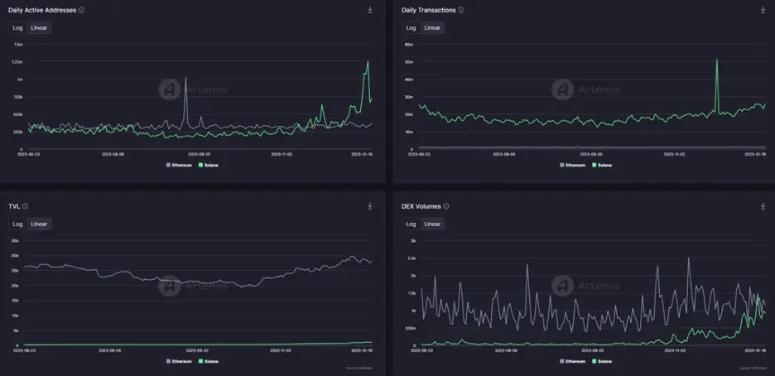Toggle Solana series in Daily Active Addresses legend
The width and height of the screenshot is (775, 376).
point(208,165)
